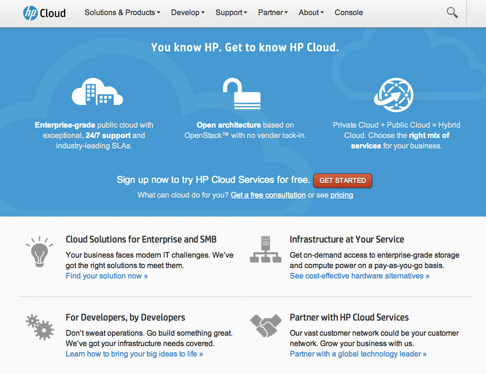Click the Sign up now to try text
This screenshot has height=374, width=486.
[213, 180]
